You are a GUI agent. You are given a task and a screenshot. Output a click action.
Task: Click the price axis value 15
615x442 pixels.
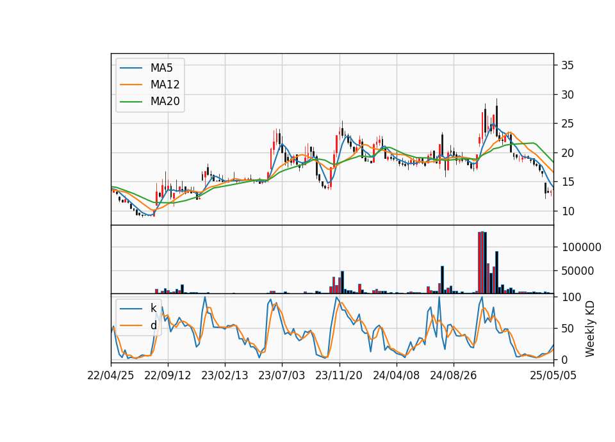click(567, 182)
